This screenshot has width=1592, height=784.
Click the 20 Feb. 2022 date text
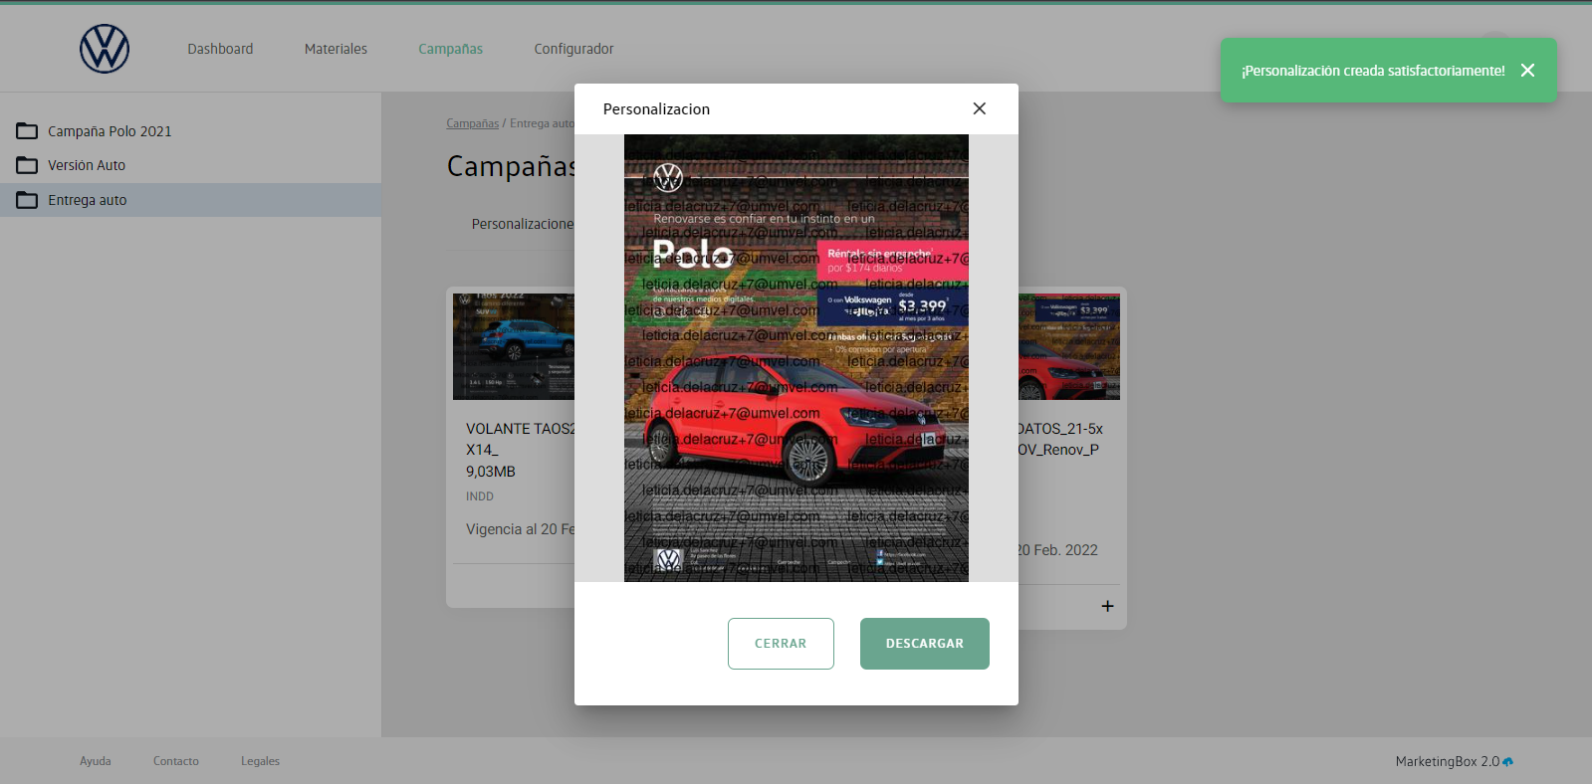point(1057,550)
